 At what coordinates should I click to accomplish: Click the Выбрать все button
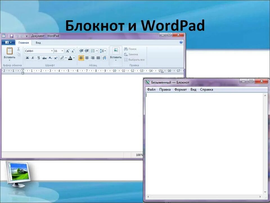click(x=134, y=59)
